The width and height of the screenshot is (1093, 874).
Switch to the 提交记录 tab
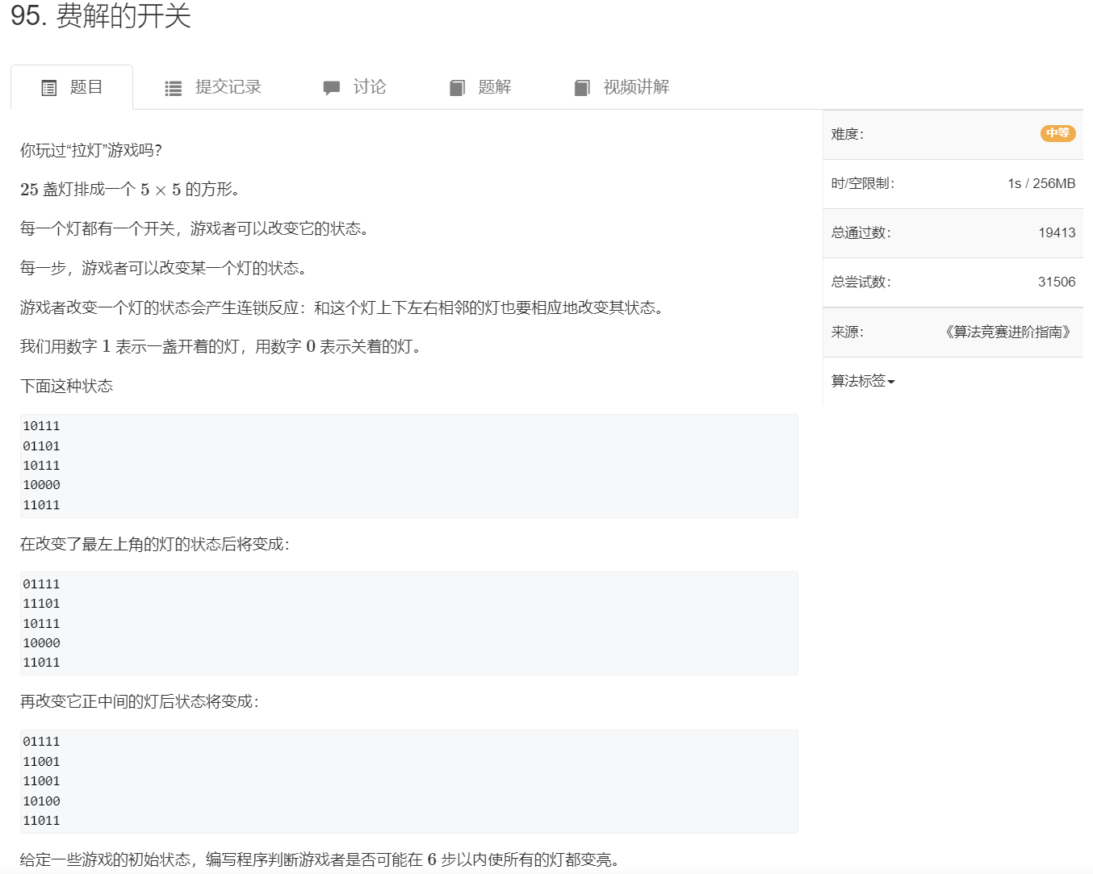click(213, 87)
